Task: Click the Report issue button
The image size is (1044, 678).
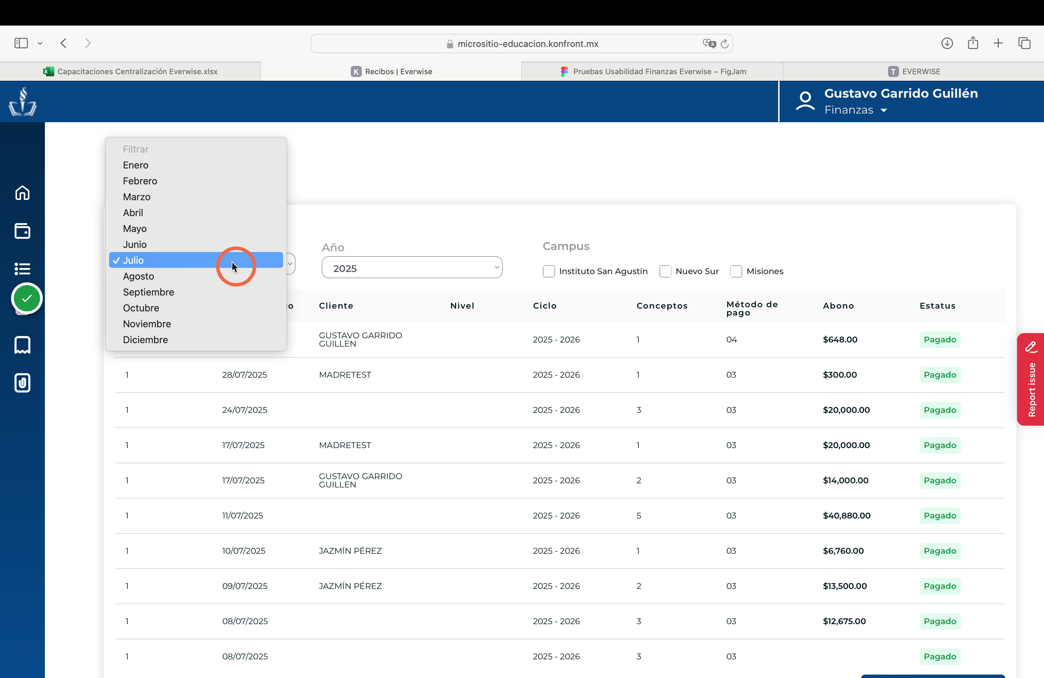Action: (1031, 379)
